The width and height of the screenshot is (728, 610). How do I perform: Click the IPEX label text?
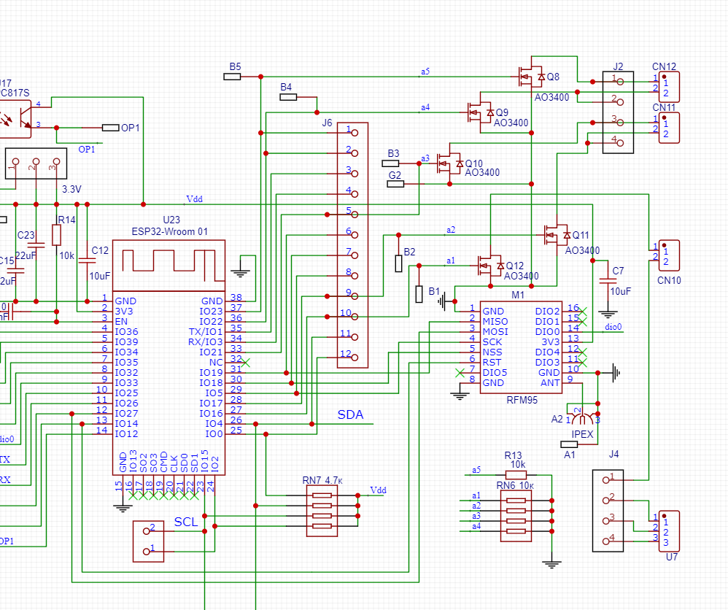click(x=582, y=434)
